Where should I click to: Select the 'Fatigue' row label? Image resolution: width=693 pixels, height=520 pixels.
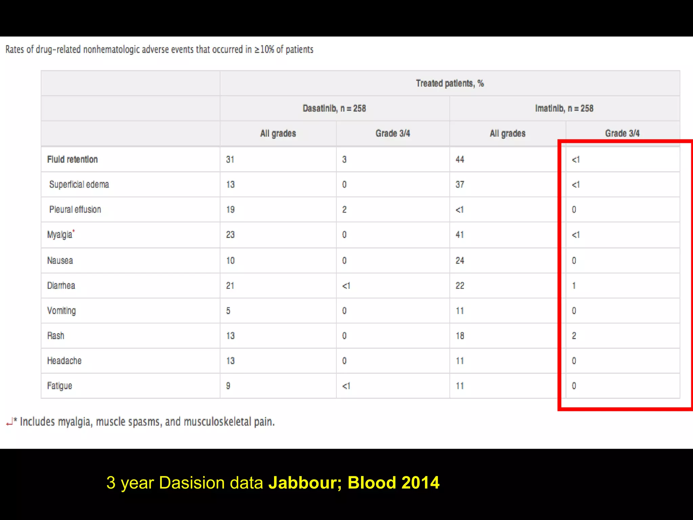(60, 386)
